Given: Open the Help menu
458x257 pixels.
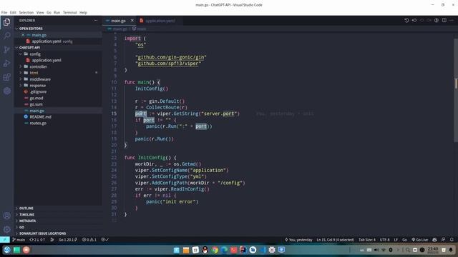Looking at the screenshot, I should tap(83, 13).
